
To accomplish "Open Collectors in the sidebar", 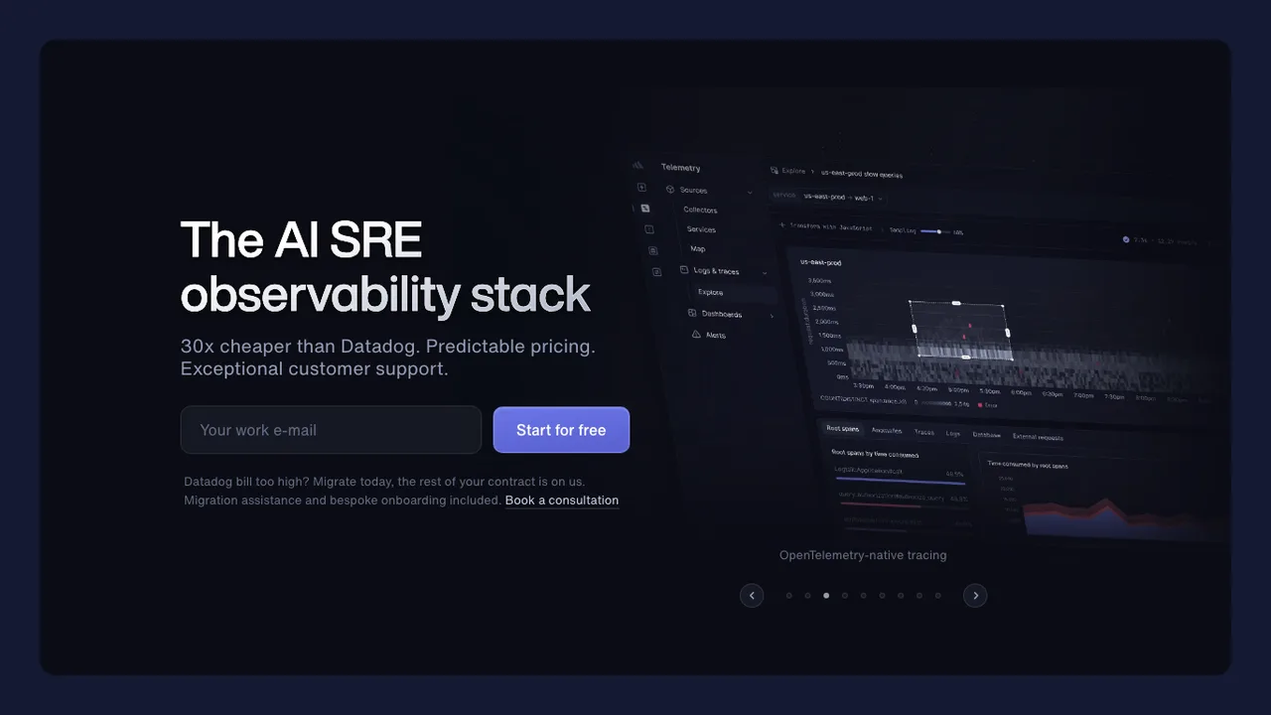I will [700, 210].
